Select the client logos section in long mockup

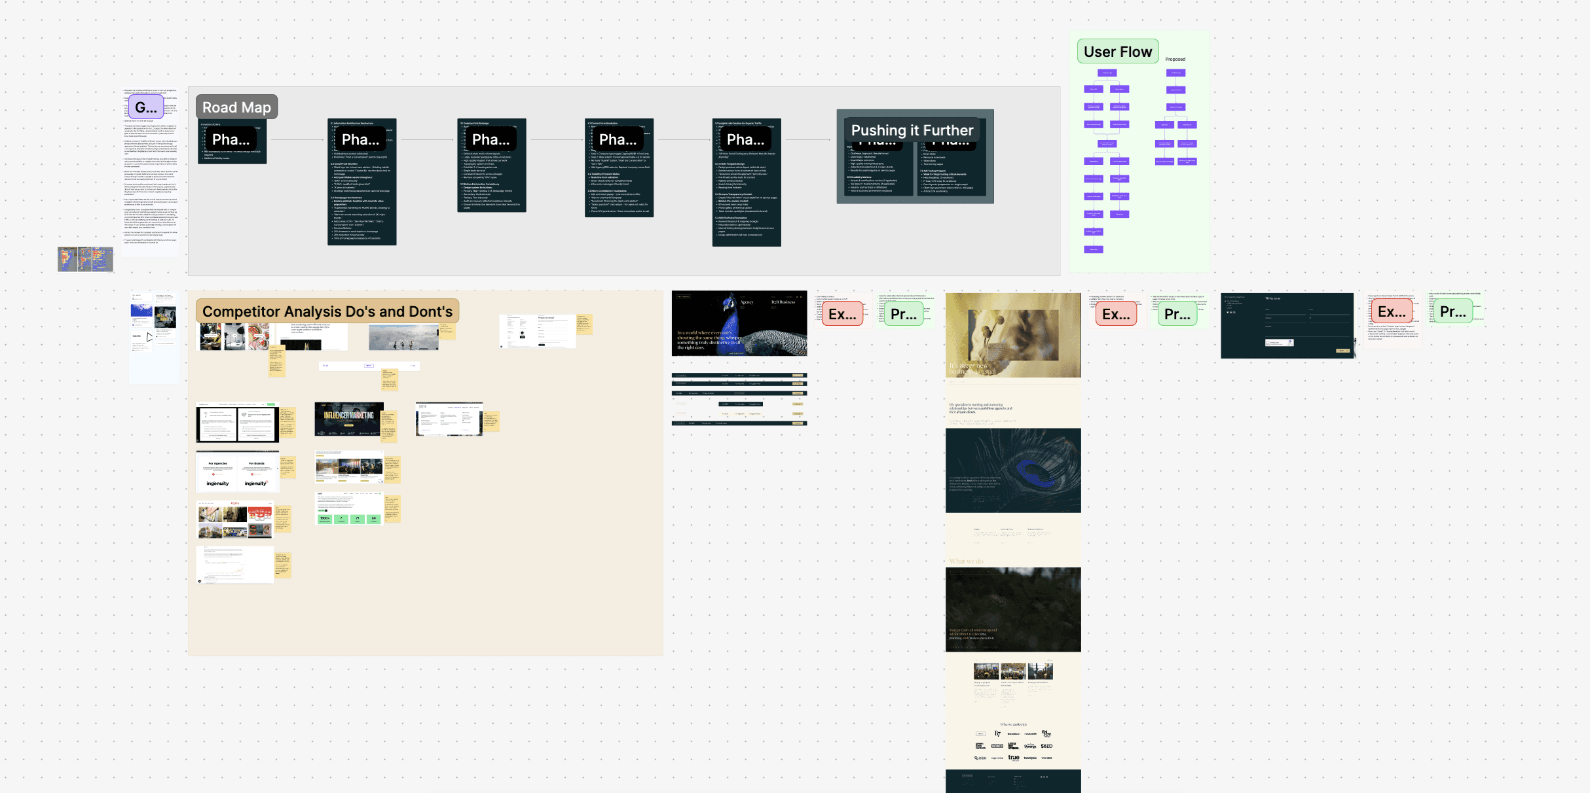click(1012, 745)
